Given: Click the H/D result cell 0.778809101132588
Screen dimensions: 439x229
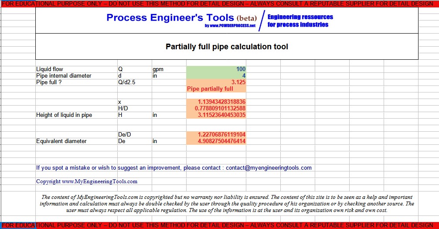Looking at the screenshot, I should point(216,108).
